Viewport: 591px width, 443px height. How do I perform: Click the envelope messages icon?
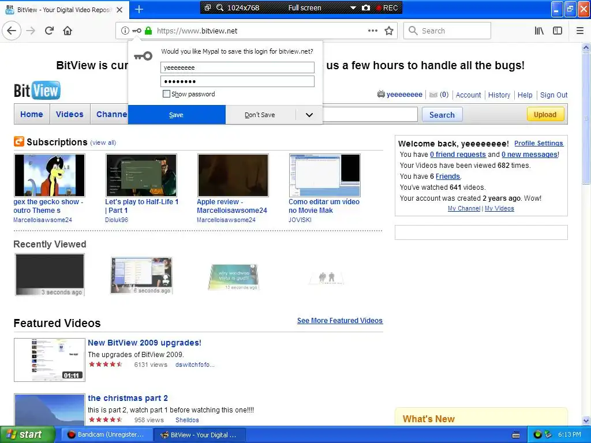pos(433,95)
